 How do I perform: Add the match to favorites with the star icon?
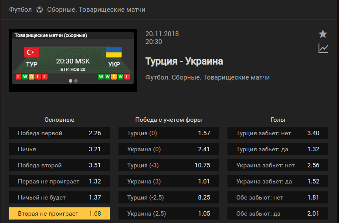323,34
